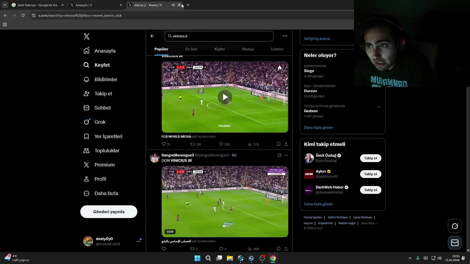This screenshot has height=264, width=470.
Task: Click the Takip et sidebar item
Action: pyautogui.click(x=98, y=93)
